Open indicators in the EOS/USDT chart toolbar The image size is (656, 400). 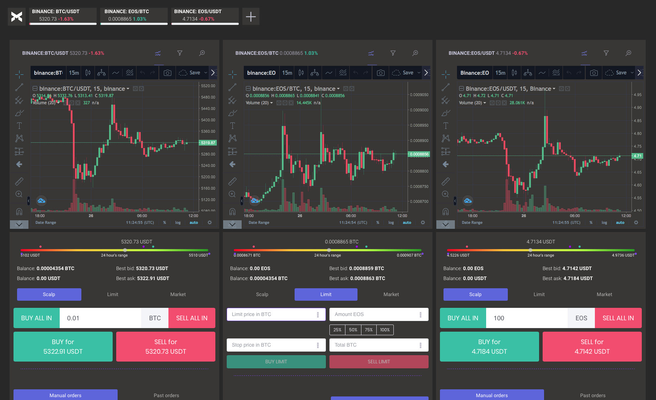(556, 73)
